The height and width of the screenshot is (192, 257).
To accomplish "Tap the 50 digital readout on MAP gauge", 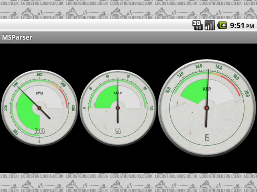I will (x=118, y=131).
